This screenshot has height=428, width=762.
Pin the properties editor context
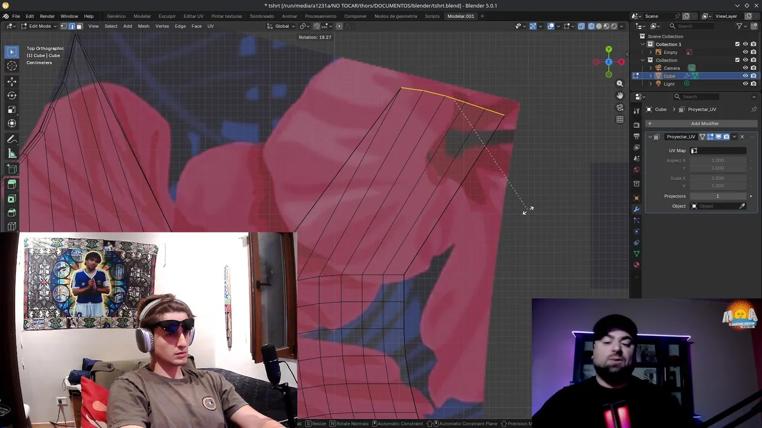tap(754, 109)
